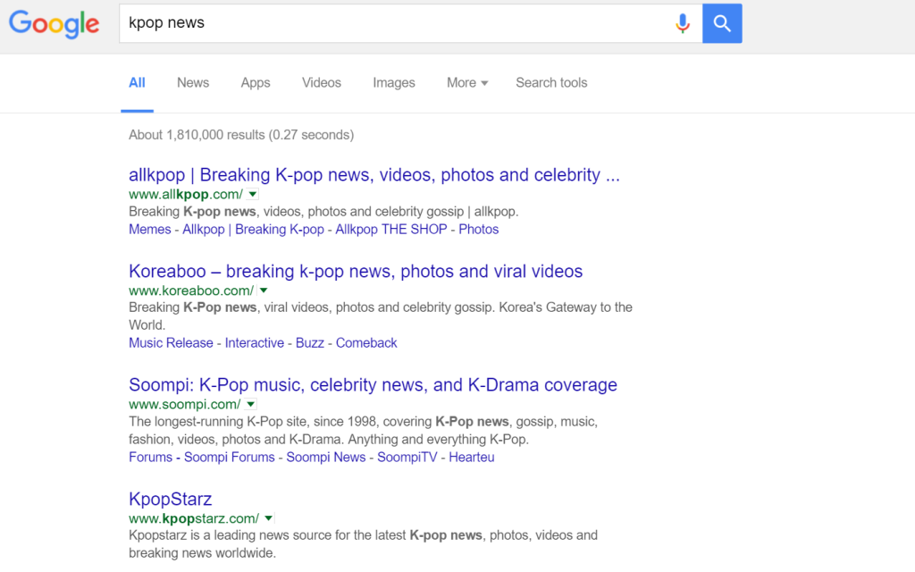Click the allkpop celebrity gossip snippet text
This screenshot has width=915, height=572.
point(323,211)
